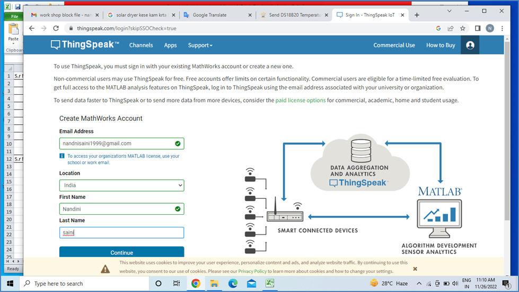Reload the ThingSpeak page

pyautogui.click(x=56, y=29)
